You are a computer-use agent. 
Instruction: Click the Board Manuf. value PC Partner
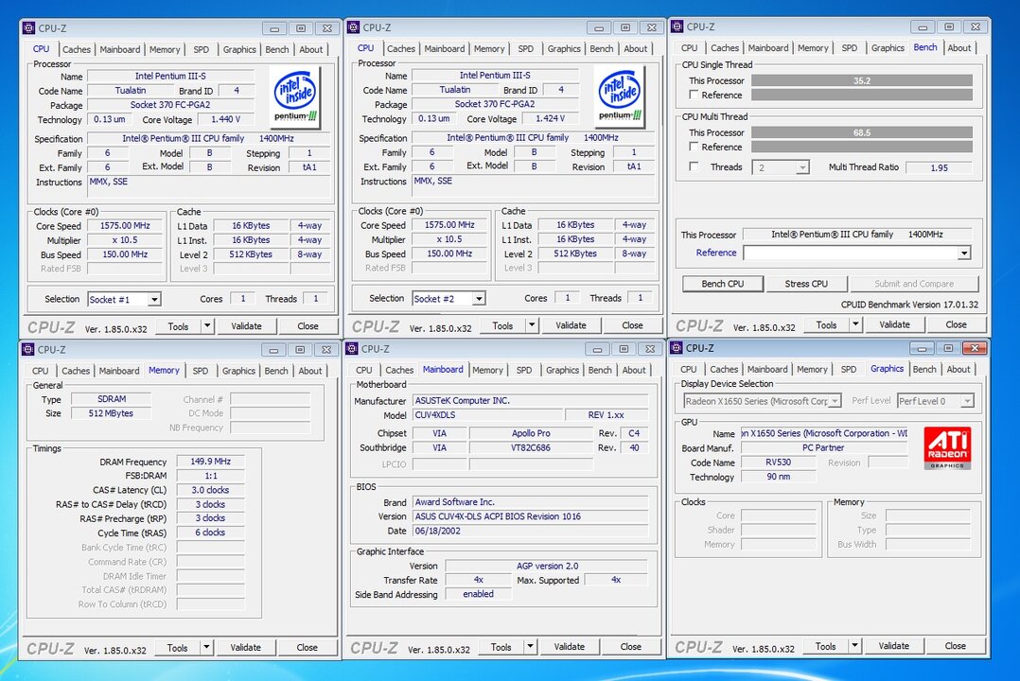(x=823, y=447)
